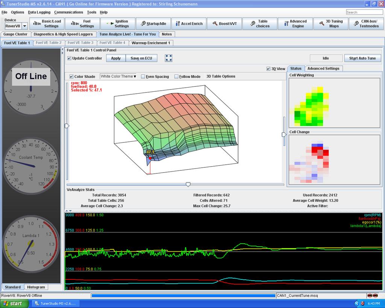Open the White Color Theme dropdown
The height and width of the screenshot is (308, 385).
click(x=118, y=76)
